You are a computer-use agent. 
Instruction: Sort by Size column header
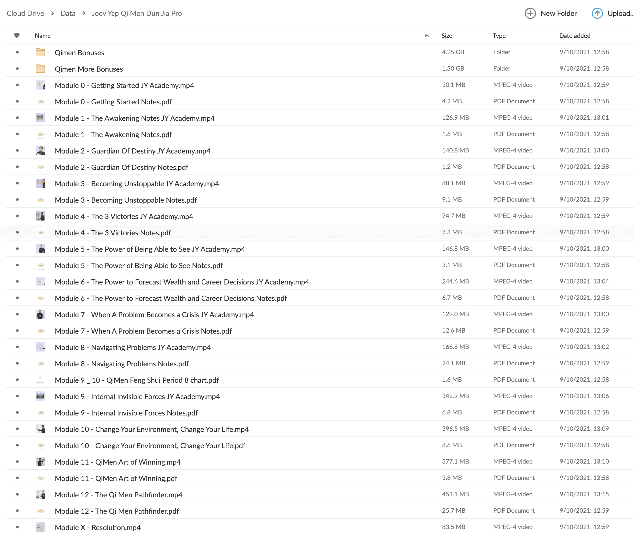click(447, 36)
